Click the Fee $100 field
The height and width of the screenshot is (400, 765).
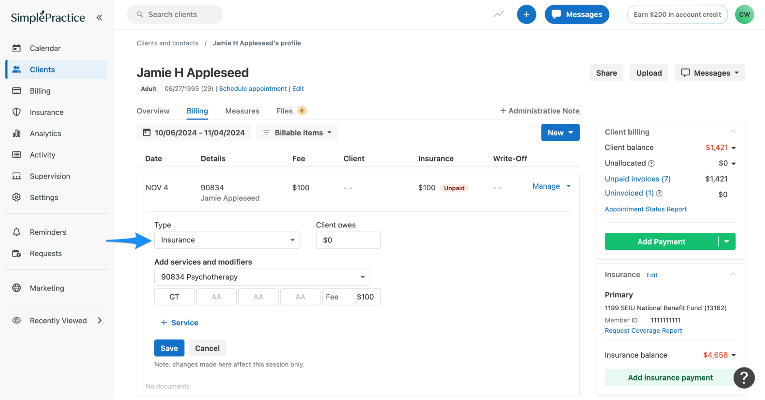coord(351,297)
